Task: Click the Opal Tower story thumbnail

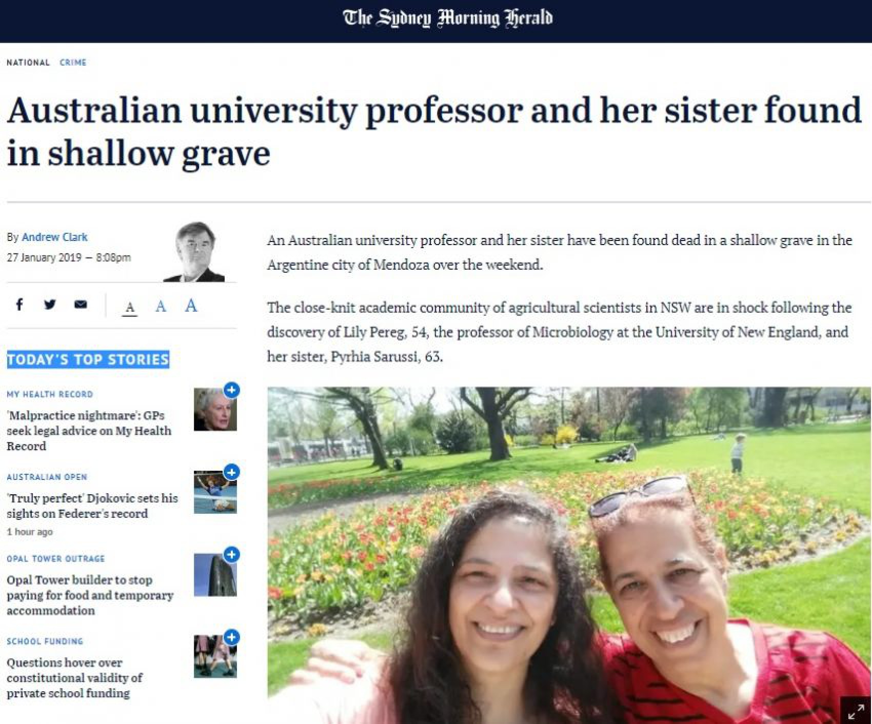Action: (215, 575)
